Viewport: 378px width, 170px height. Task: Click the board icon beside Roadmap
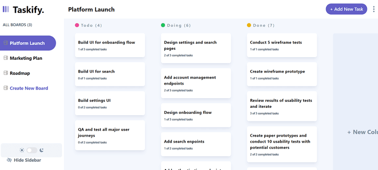5,73
